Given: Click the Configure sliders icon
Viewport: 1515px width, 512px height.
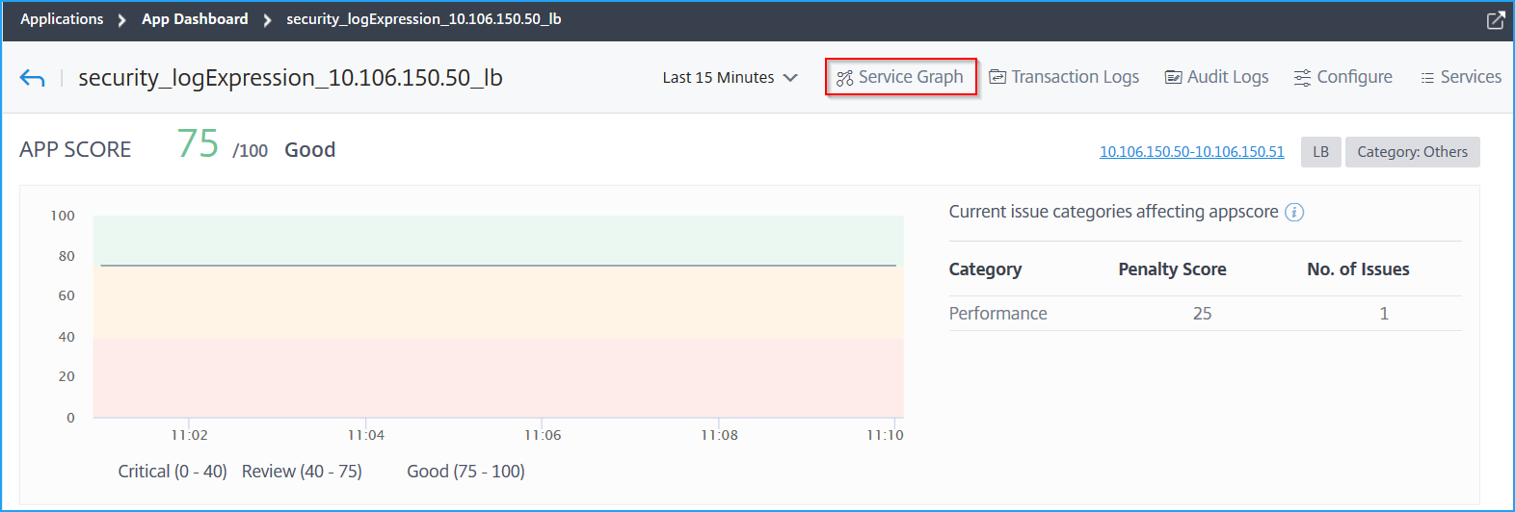Looking at the screenshot, I should pyautogui.click(x=1302, y=78).
